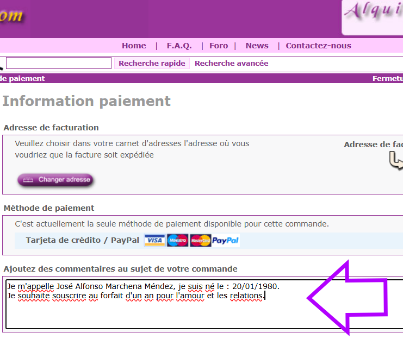Open the Foro menu item

(x=219, y=46)
